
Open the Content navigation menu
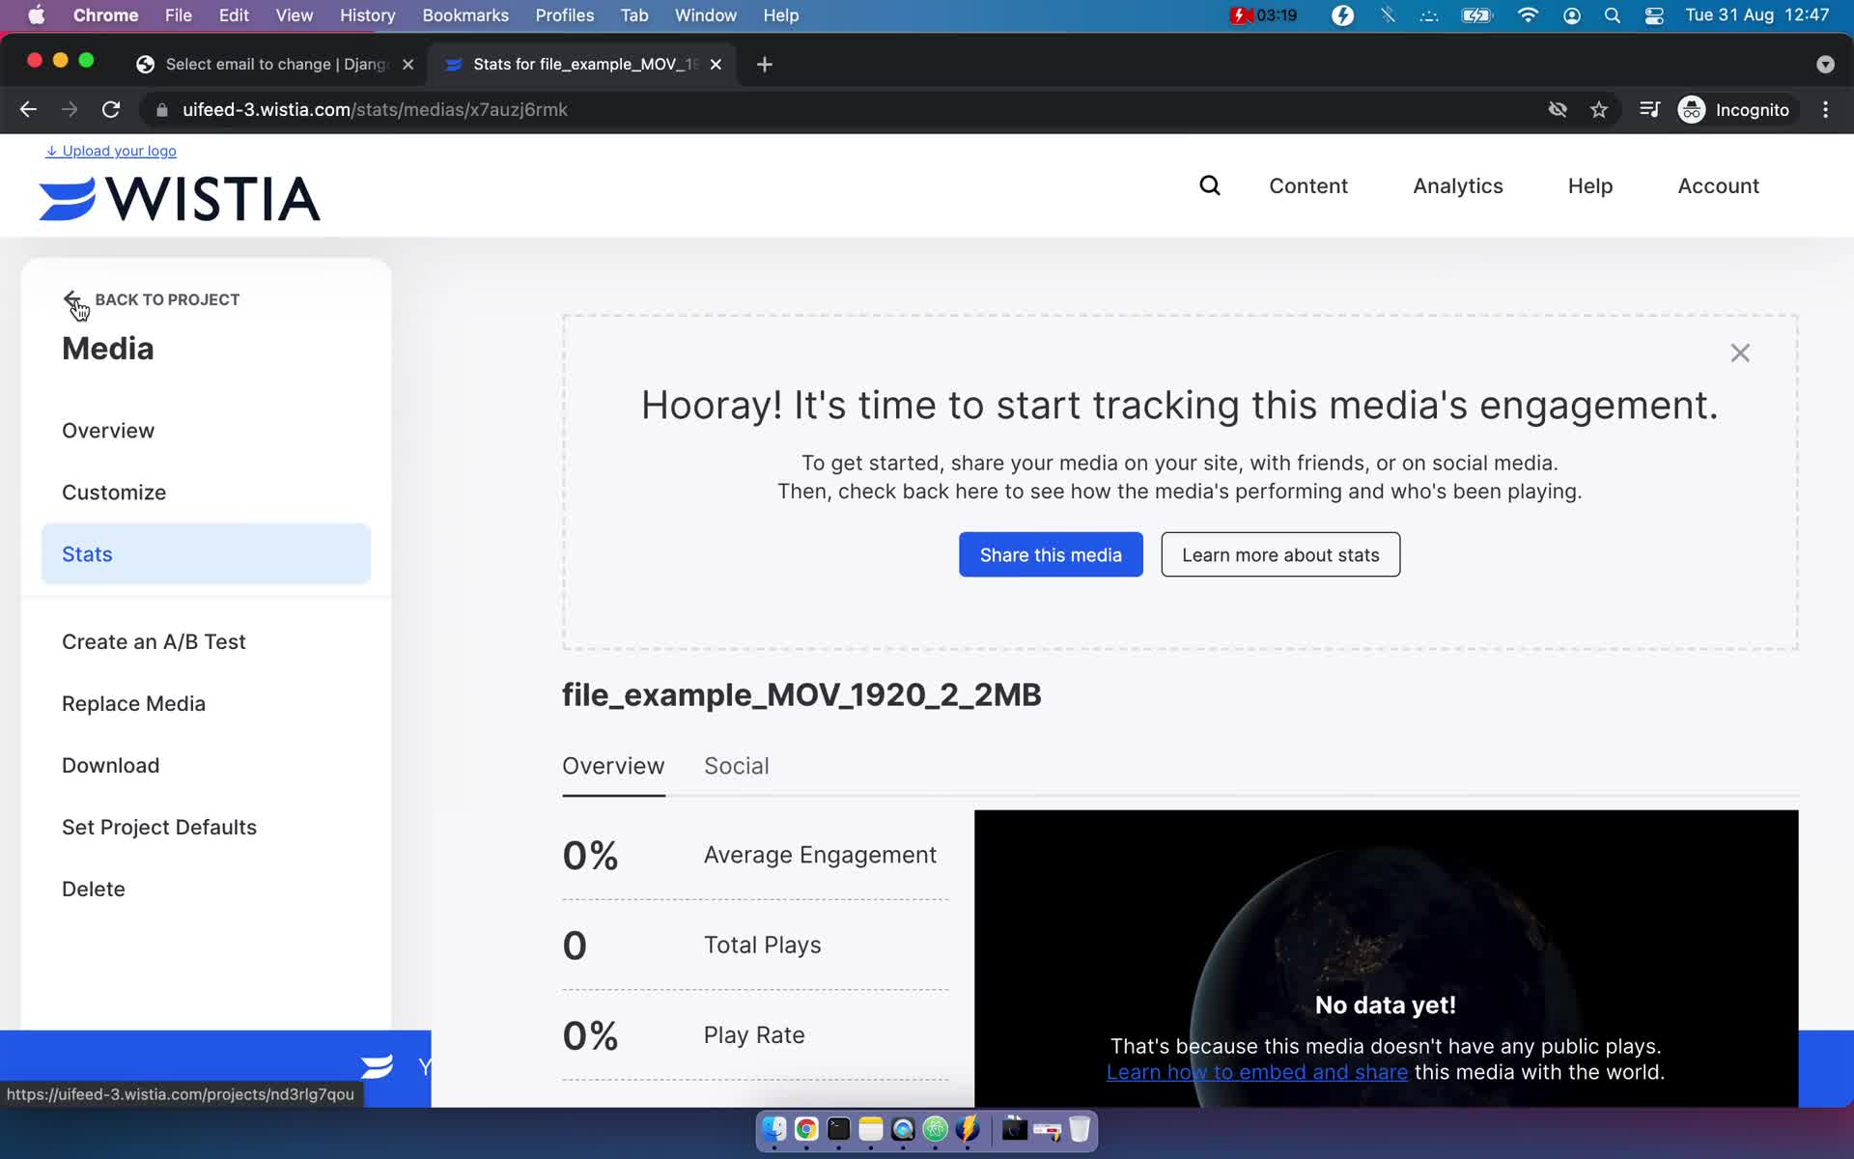pos(1307,185)
